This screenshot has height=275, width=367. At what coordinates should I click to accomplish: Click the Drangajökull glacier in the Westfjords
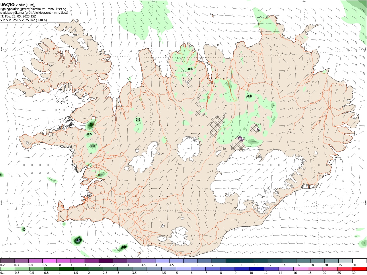[83, 44]
